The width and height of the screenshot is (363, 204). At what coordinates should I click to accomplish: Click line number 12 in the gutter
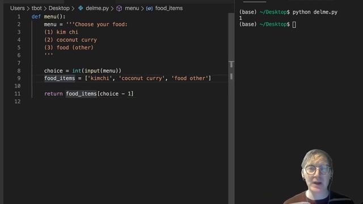click(x=18, y=101)
